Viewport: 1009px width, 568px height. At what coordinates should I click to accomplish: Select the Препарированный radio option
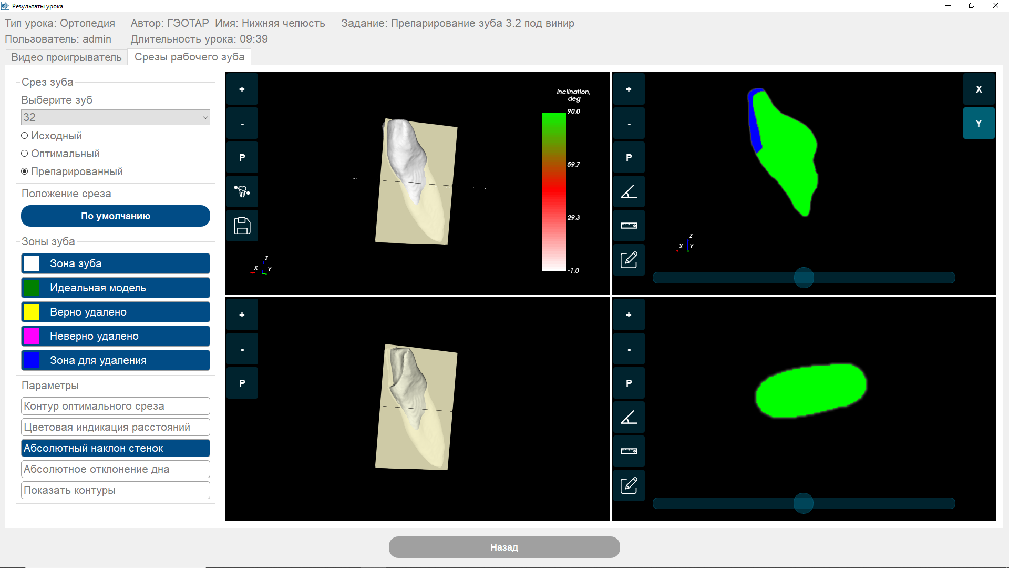tap(25, 171)
